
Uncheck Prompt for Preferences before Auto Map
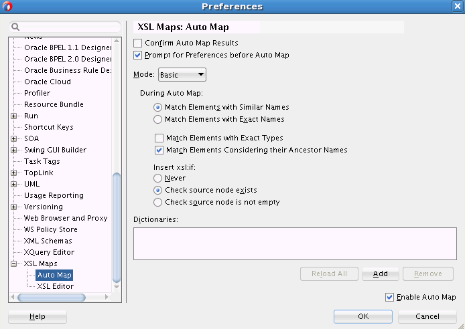click(x=138, y=55)
